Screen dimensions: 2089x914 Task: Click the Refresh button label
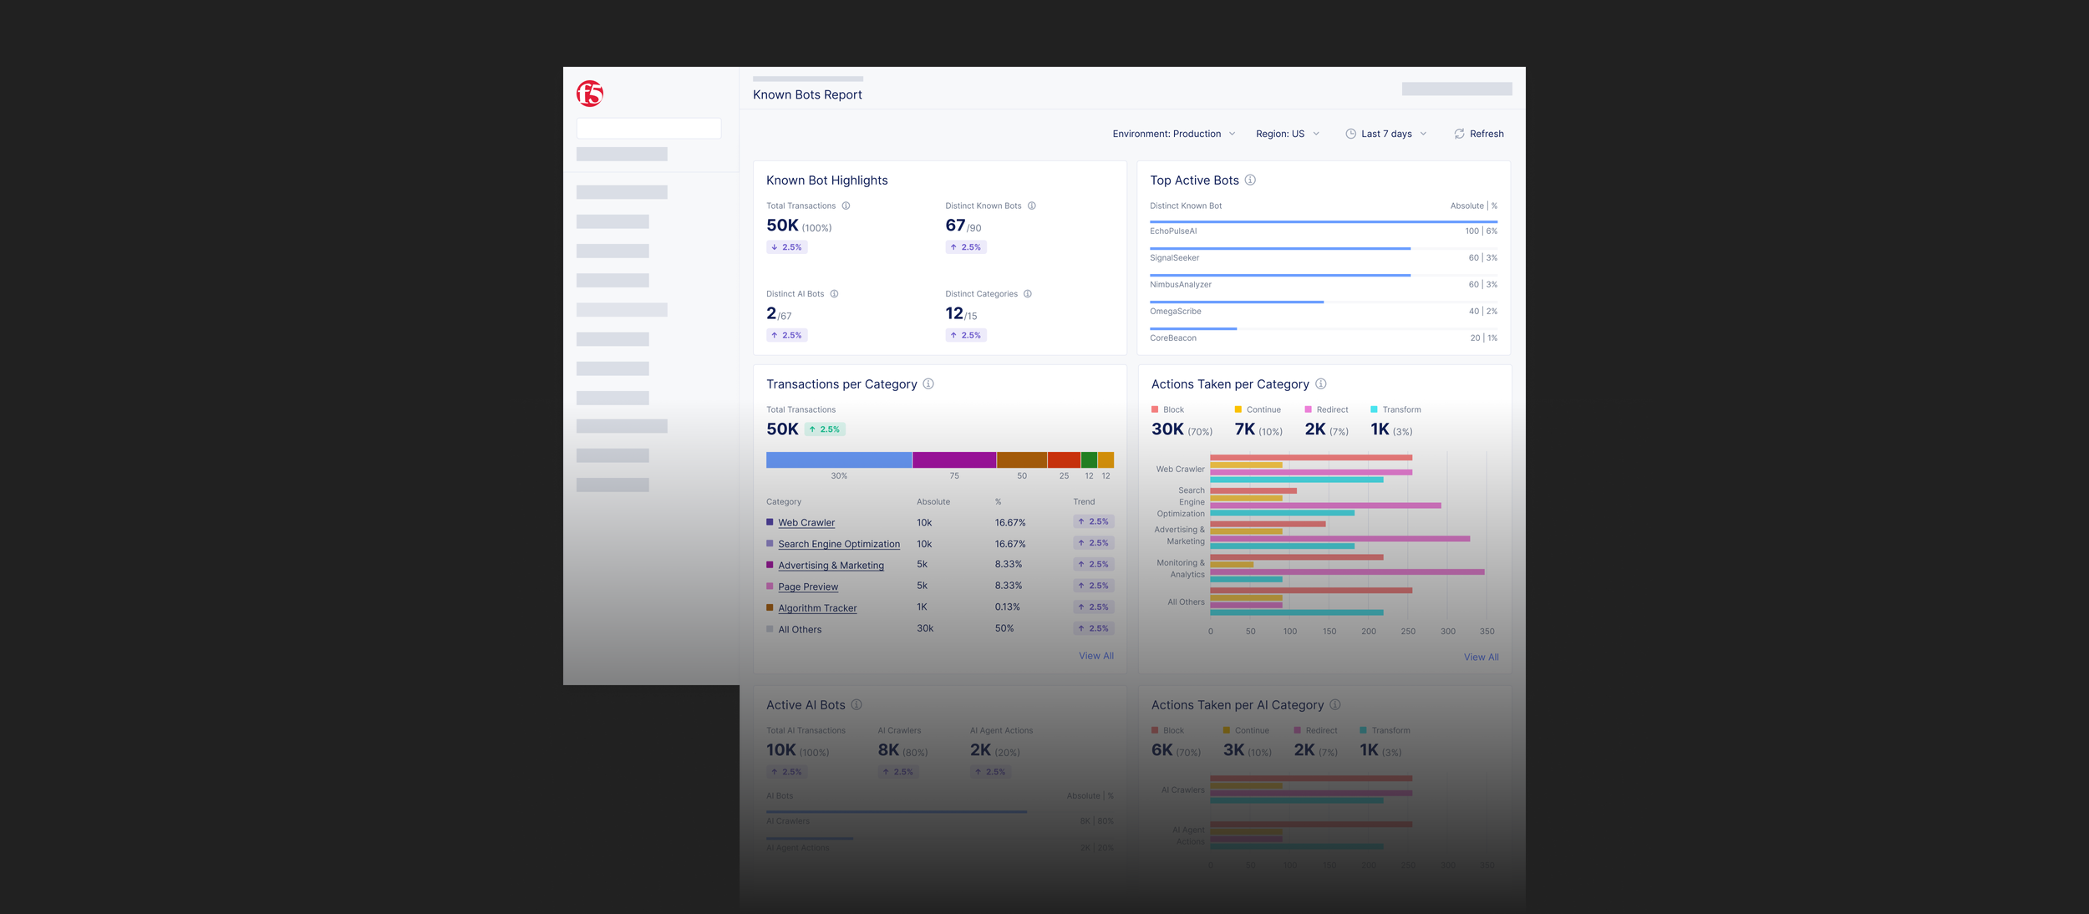pyautogui.click(x=1487, y=134)
